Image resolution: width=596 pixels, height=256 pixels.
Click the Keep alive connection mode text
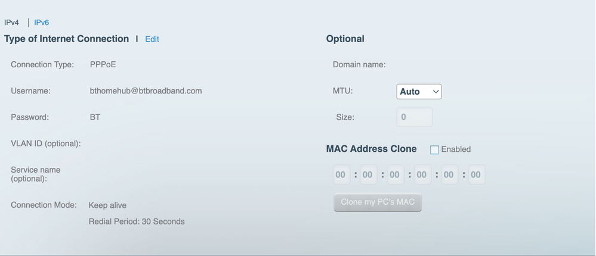click(x=107, y=205)
